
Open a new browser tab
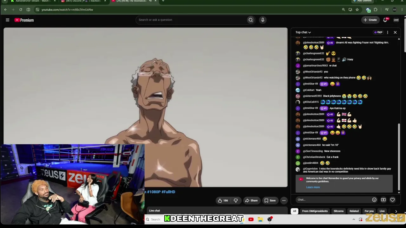click(x=163, y=1)
